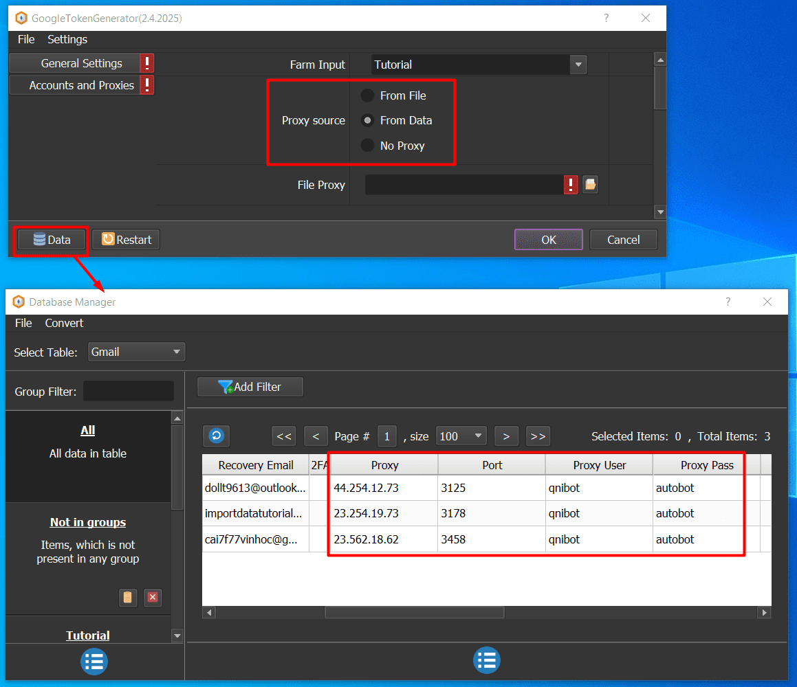Select the importdatatutorial recovery email cell
Image resolution: width=797 pixels, height=687 pixels.
click(x=256, y=513)
